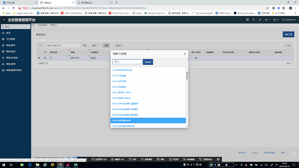The height and width of the screenshot is (168, 299).
Task: Click the English language link in the footer
Action: tap(255, 153)
